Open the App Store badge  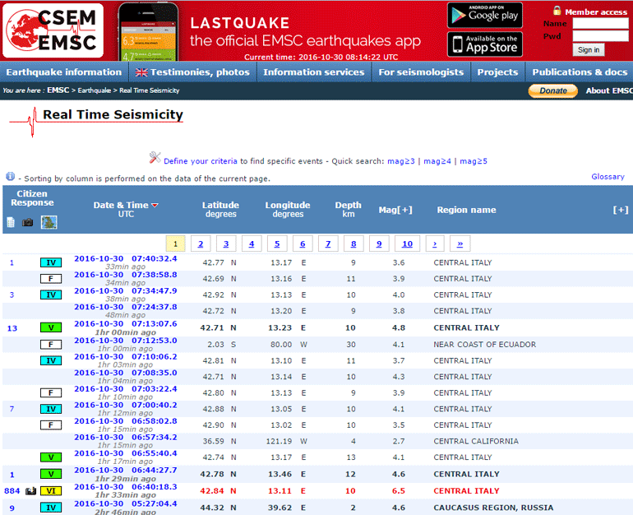click(x=484, y=44)
